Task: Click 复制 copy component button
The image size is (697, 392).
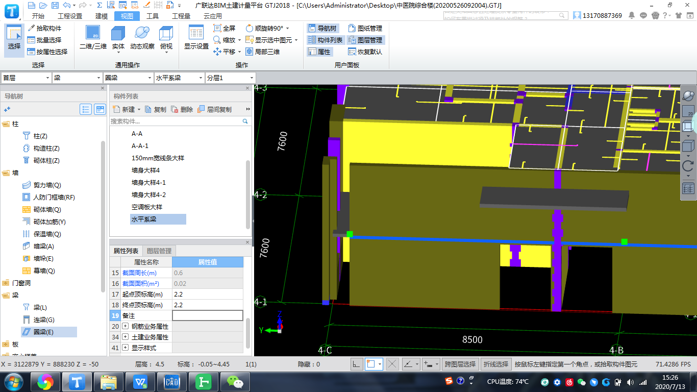Action: point(156,109)
